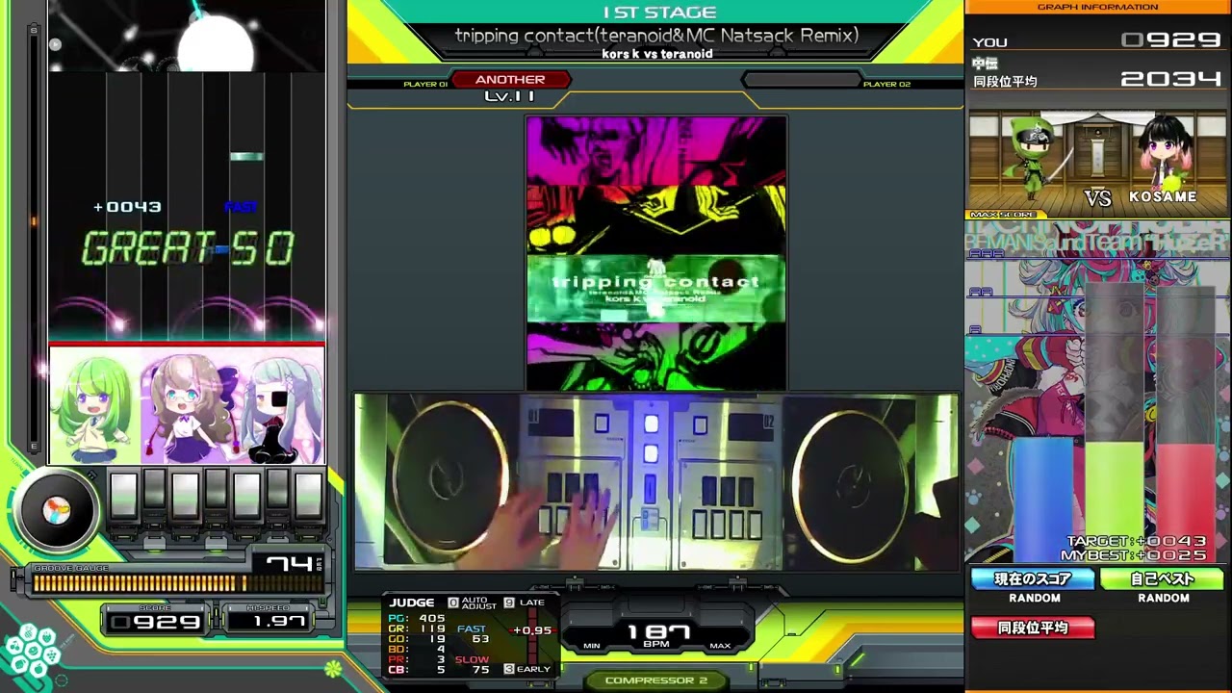Click RANDOM under the 現在のスコア button
The image size is (1232, 693).
click(1035, 599)
